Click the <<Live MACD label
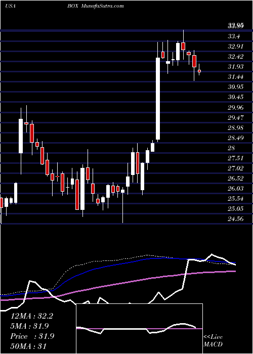Image resolution: width=253 pixels, height=354 pixels. (213, 341)
